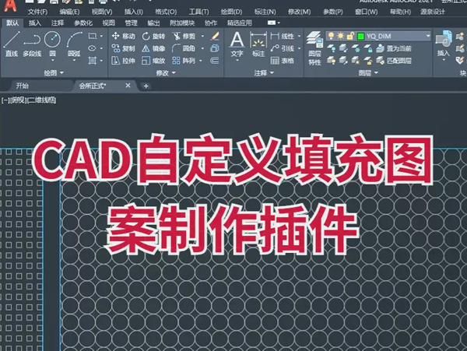Screen dimensions: 467x351
Task: Switch to the 参数化 ribbon tab
Action: coord(83,23)
